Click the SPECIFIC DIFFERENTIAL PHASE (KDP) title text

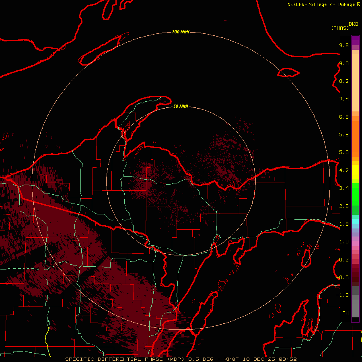pos(125,359)
